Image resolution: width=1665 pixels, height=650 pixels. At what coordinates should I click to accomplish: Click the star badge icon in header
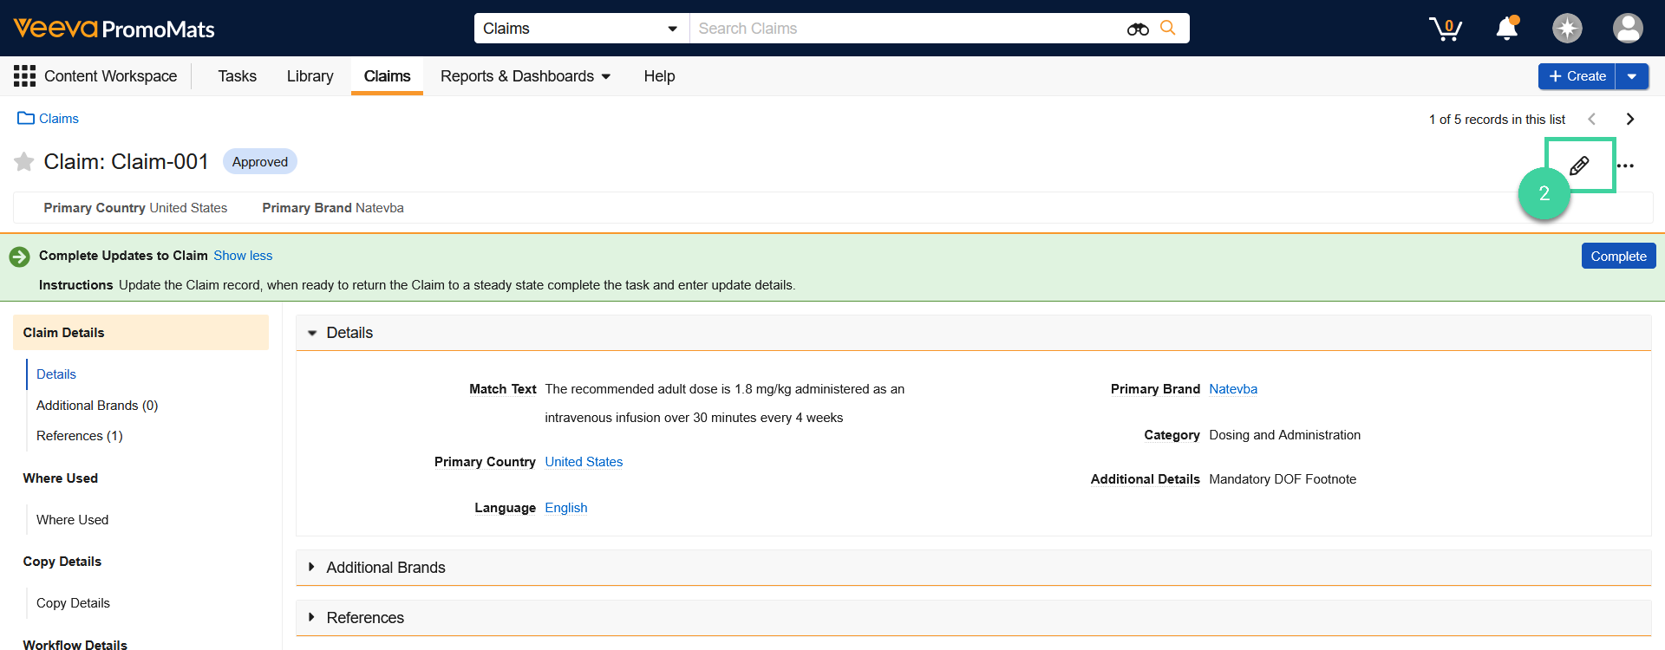(1567, 29)
